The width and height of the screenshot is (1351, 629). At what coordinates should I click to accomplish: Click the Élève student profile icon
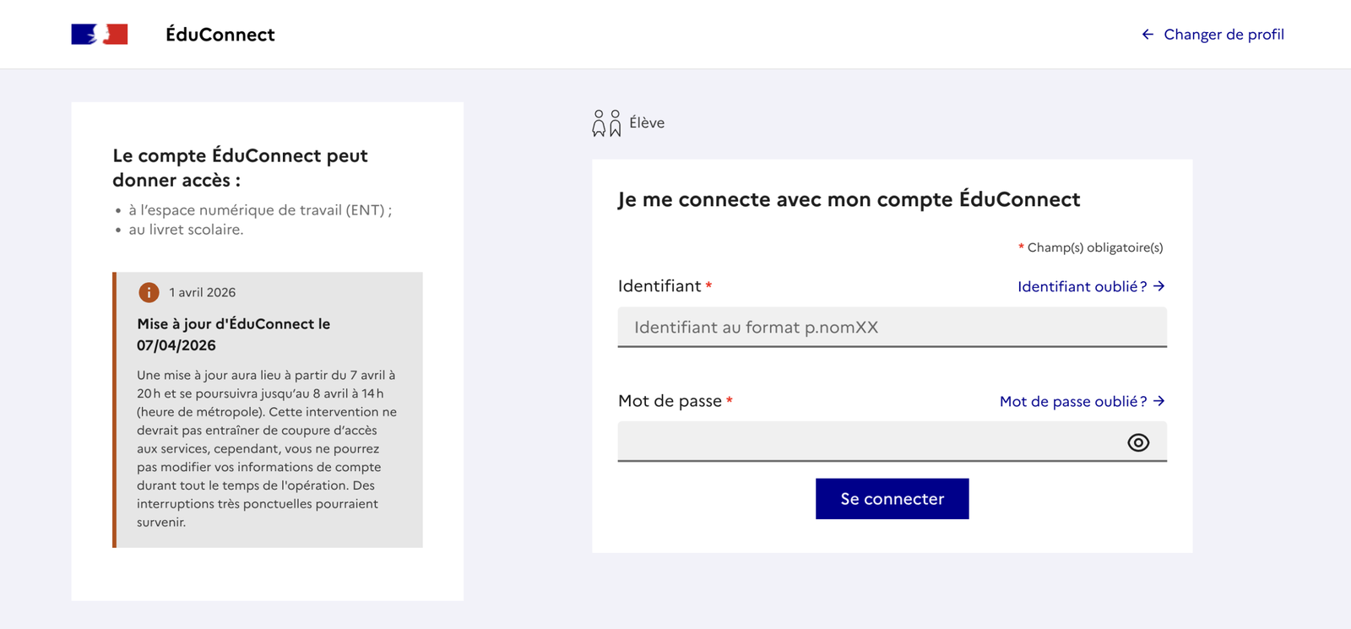point(606,123)
